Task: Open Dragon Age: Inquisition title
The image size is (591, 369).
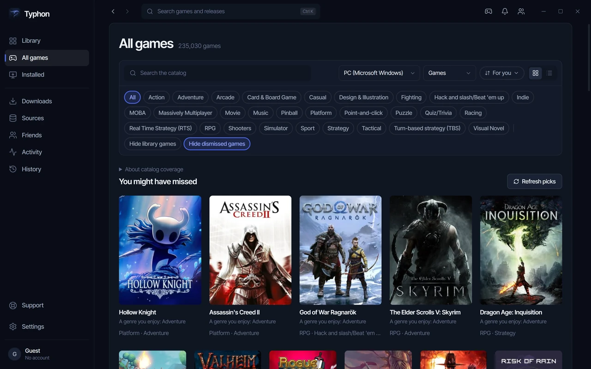Action: click(x=511, y=312)
